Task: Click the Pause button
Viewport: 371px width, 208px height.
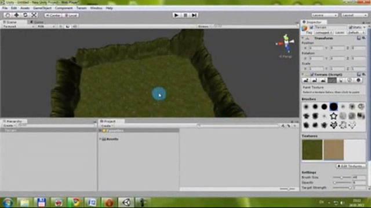Action: [185, 15]
